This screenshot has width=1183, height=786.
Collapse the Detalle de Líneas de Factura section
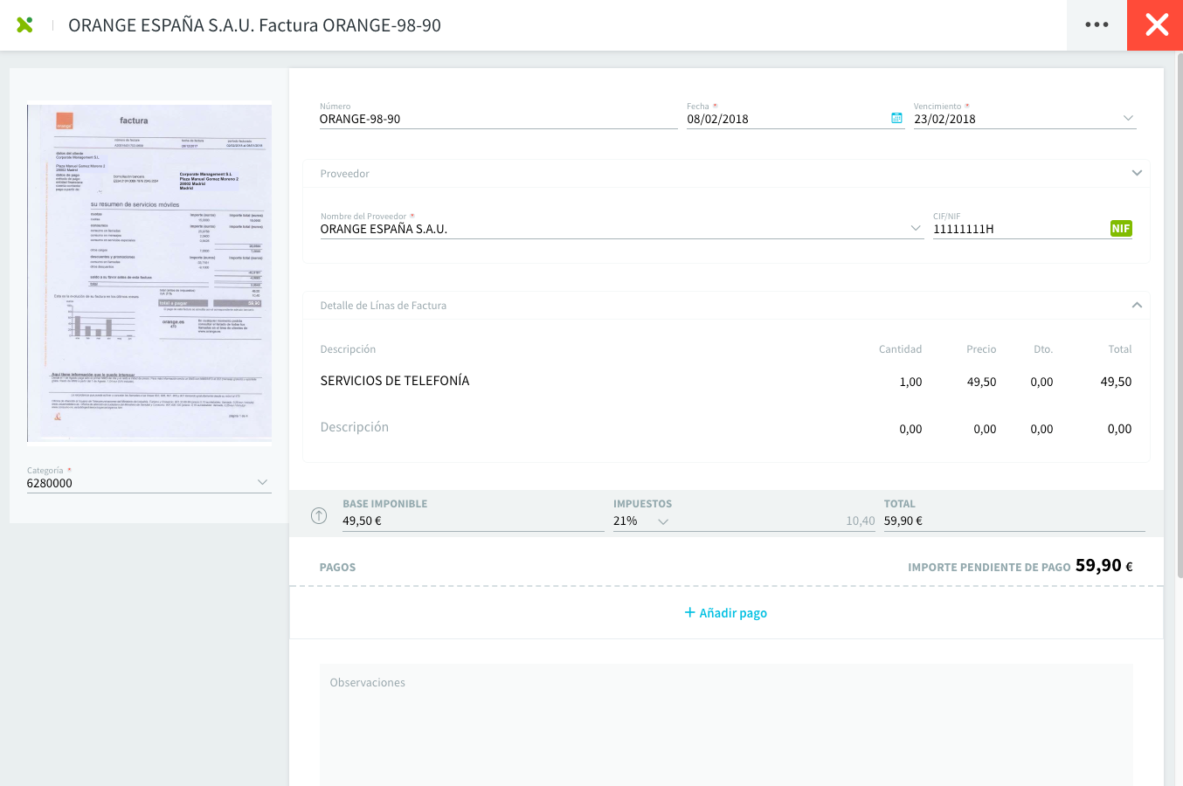click(1137, 305)
